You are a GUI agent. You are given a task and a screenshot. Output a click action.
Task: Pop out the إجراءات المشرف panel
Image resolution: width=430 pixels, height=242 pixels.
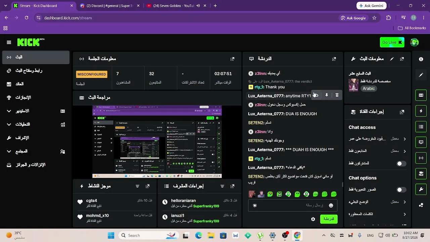pyautogui.click(x=232, y=186)
